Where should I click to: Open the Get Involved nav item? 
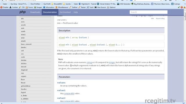coord(65,12)
